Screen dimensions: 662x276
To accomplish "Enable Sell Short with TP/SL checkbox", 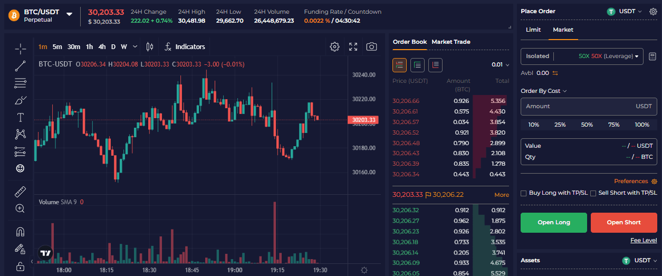I will point(593,193).
